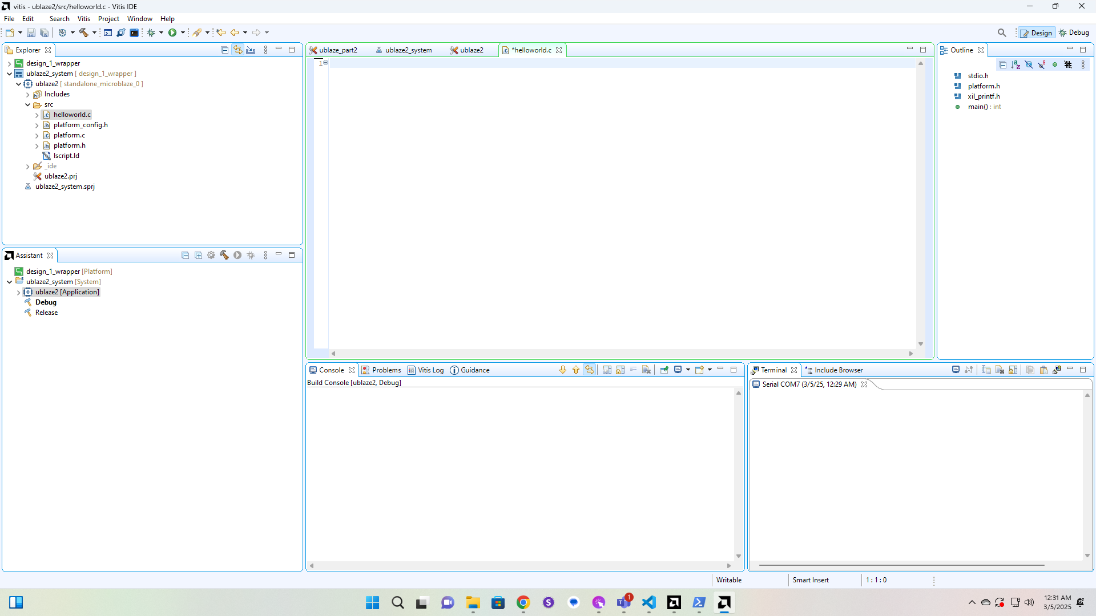Click the Debug bug icon in toolbar

(151, 33)
